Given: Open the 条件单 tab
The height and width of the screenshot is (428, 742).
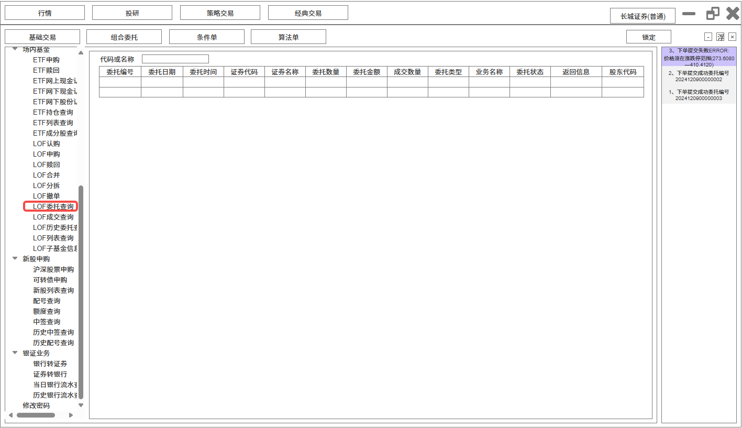Looking at the screenshot, I should click(x=207, y=37).
